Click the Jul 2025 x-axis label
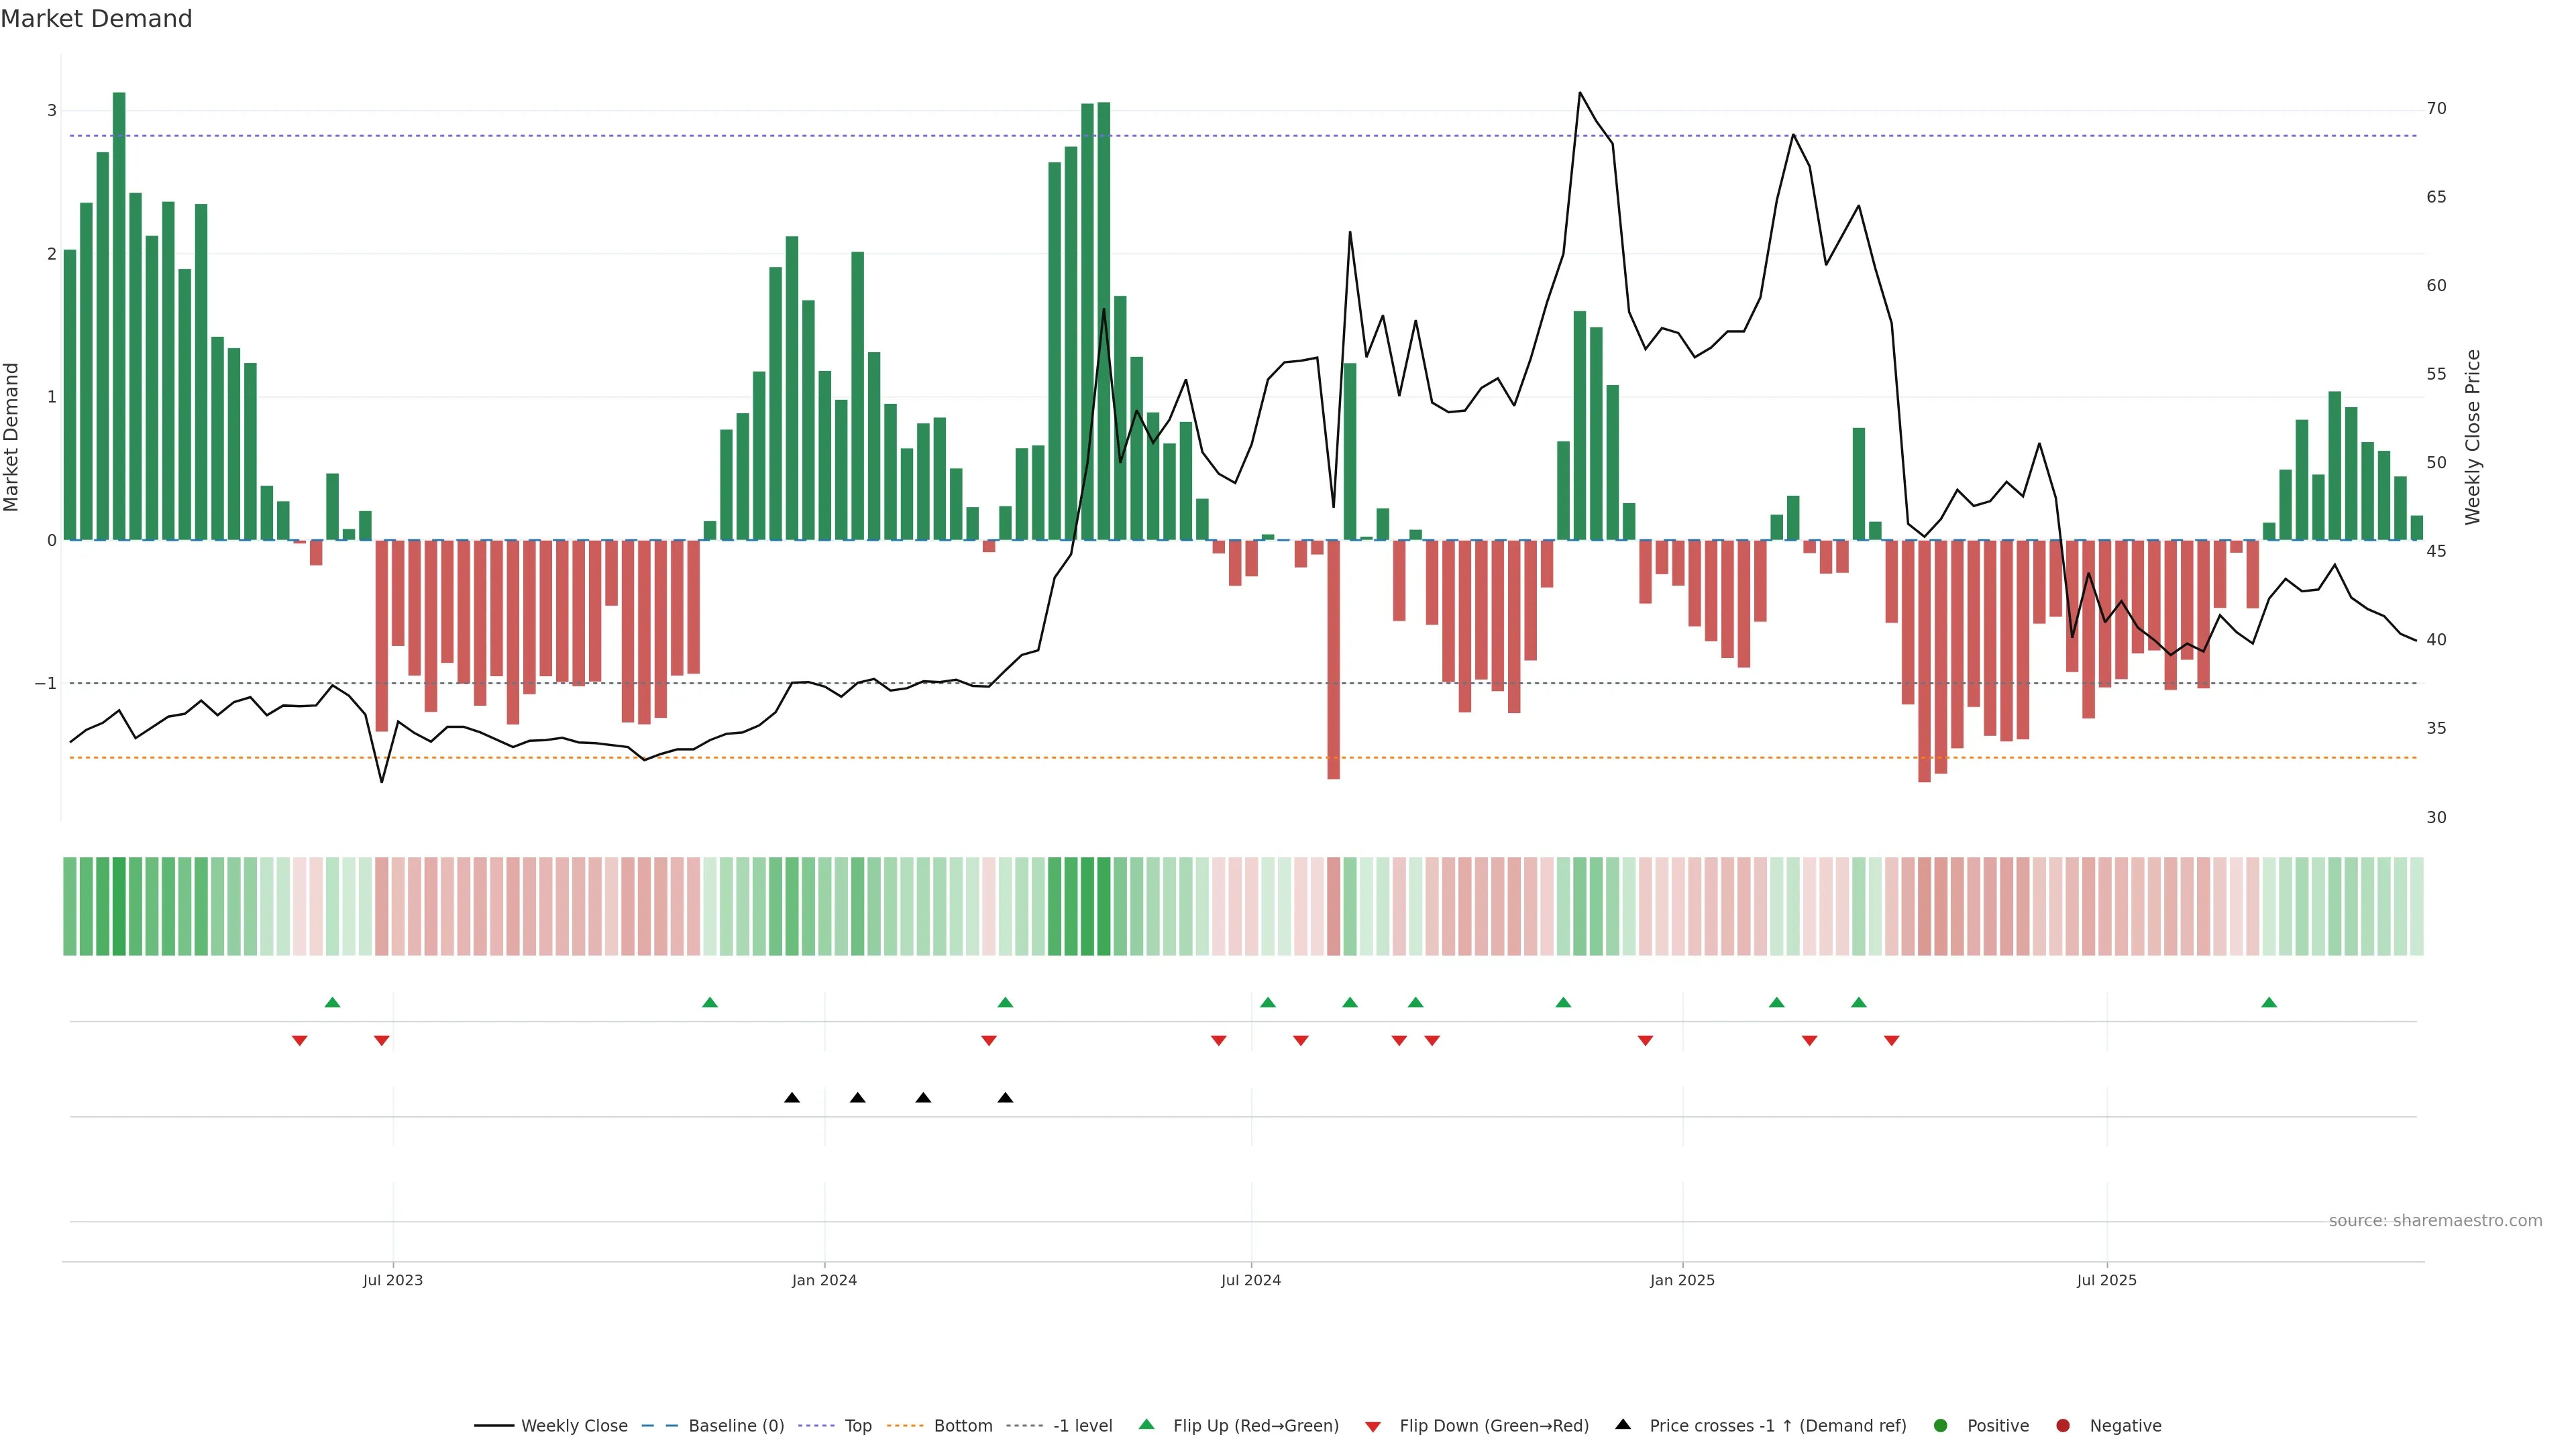Screen dimensions: 2576x1449 click(x=2106, y=1280)
